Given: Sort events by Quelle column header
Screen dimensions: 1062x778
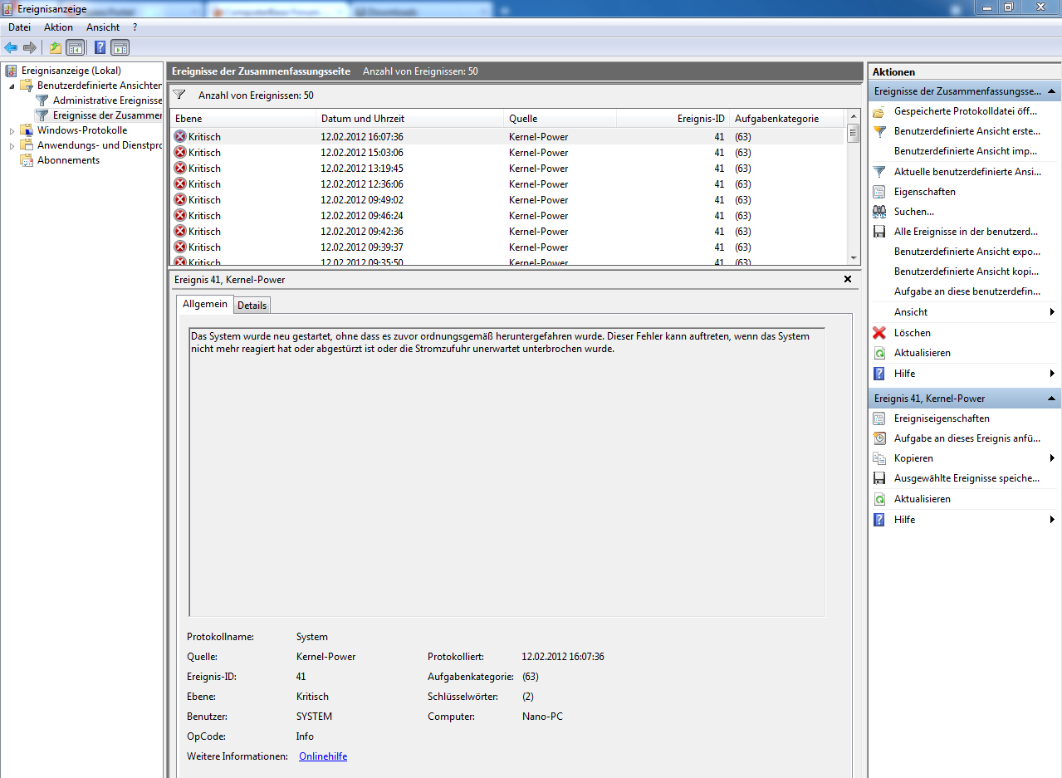Looking at the screenshot, I should (560, 119).
